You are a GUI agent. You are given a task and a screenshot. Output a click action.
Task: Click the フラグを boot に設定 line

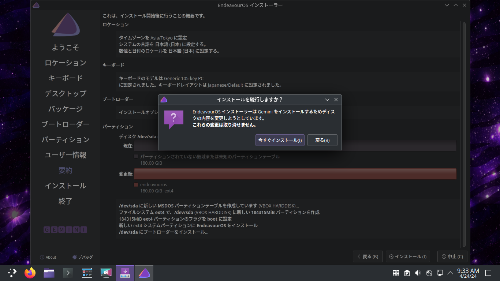[x=175, y=219]
